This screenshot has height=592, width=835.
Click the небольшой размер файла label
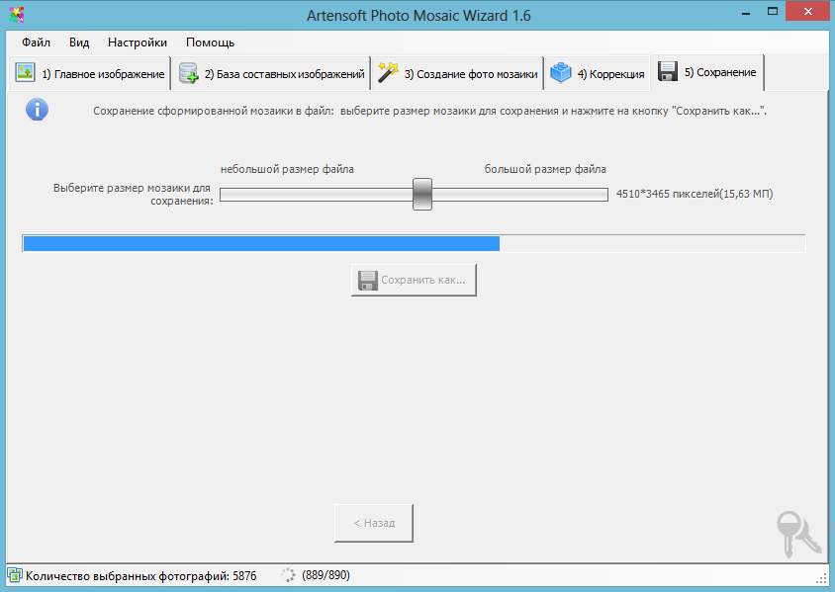pos(287,169)
